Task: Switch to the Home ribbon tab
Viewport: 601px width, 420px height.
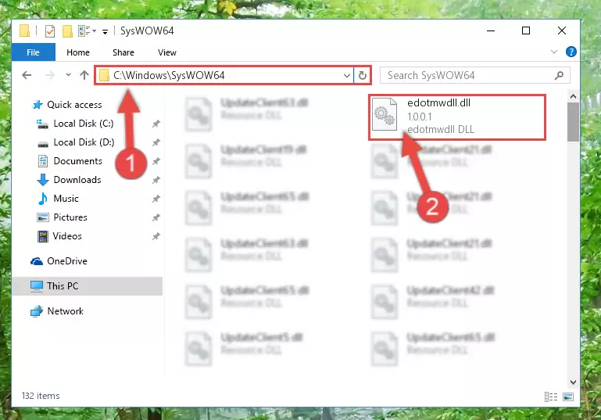Action: (78, 52)
